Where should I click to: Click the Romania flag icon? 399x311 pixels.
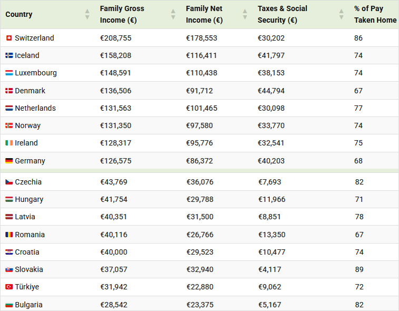(x=9, y=235)
